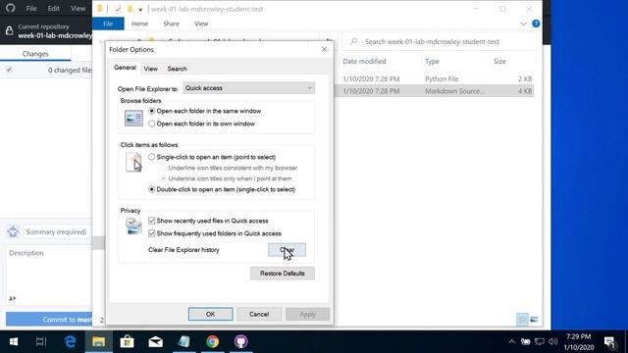Cancel the Folder Options dialog
Viewport: 628px width, 353px height.
259,314
